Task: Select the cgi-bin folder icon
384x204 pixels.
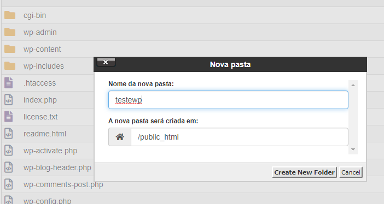Action: (x=10, y=15)
